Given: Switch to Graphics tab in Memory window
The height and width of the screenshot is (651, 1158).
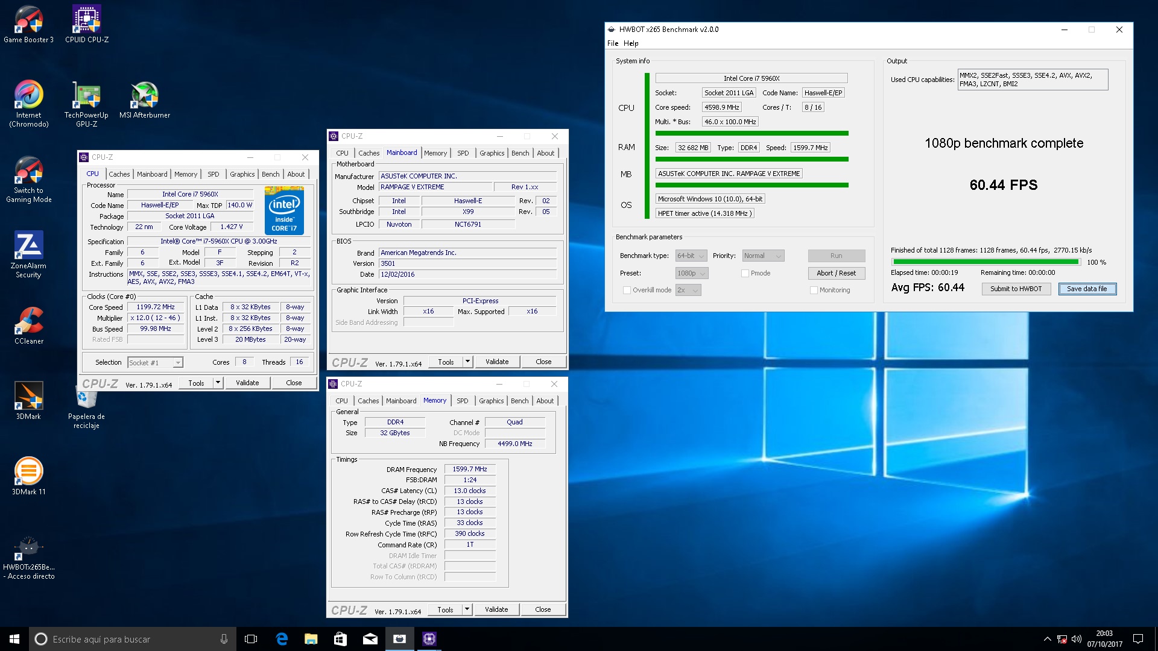Looking at the screenshot, I should 492,401.
